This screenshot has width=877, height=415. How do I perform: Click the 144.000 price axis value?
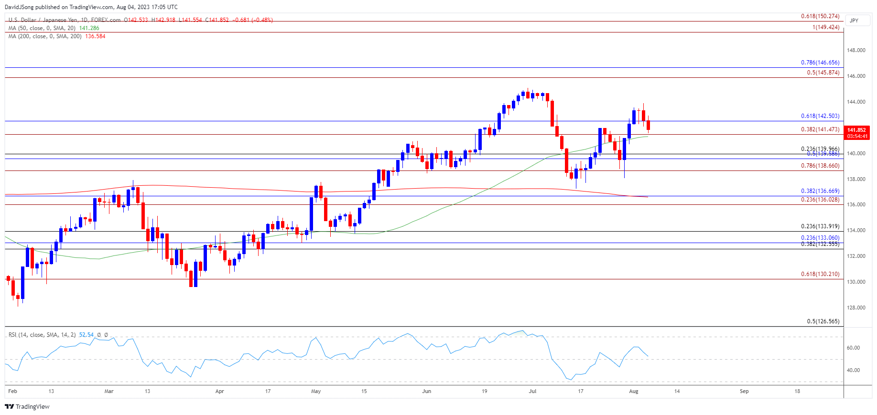[856, 102]
